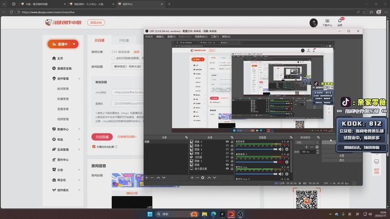This screenshot has height=219, width=390.
Task: Expand 收益 sidebar section
Action: 79,140
